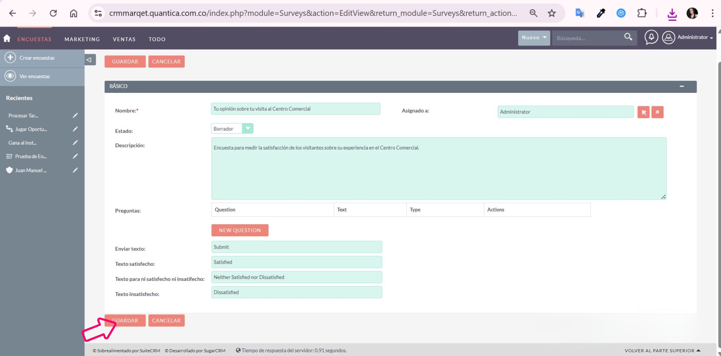721x356 pixels.
Task: Collapse the sidebar with the triangle toggle
Action: pyautogui.click(x=89, y=60)
